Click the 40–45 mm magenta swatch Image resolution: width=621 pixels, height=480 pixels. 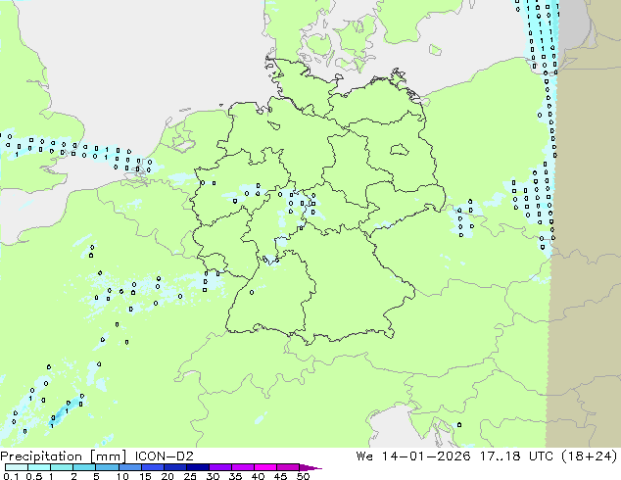[265, 467]
